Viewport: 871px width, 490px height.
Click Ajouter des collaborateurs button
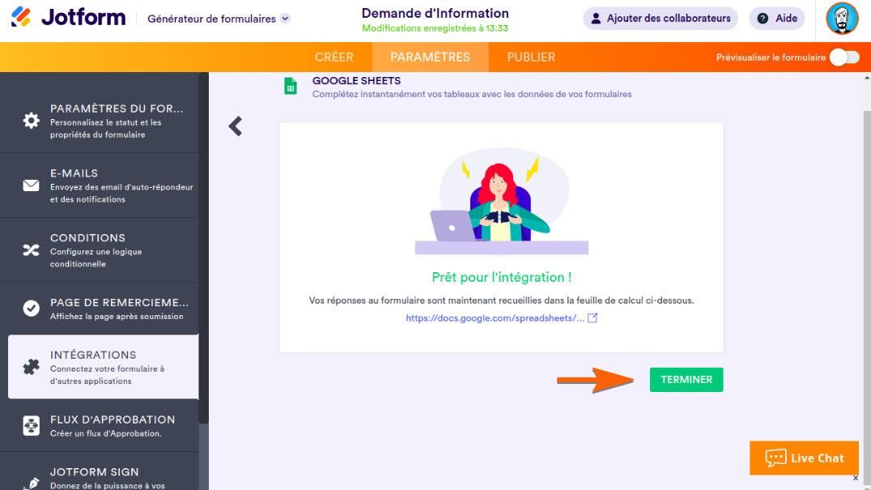(660, 19)
